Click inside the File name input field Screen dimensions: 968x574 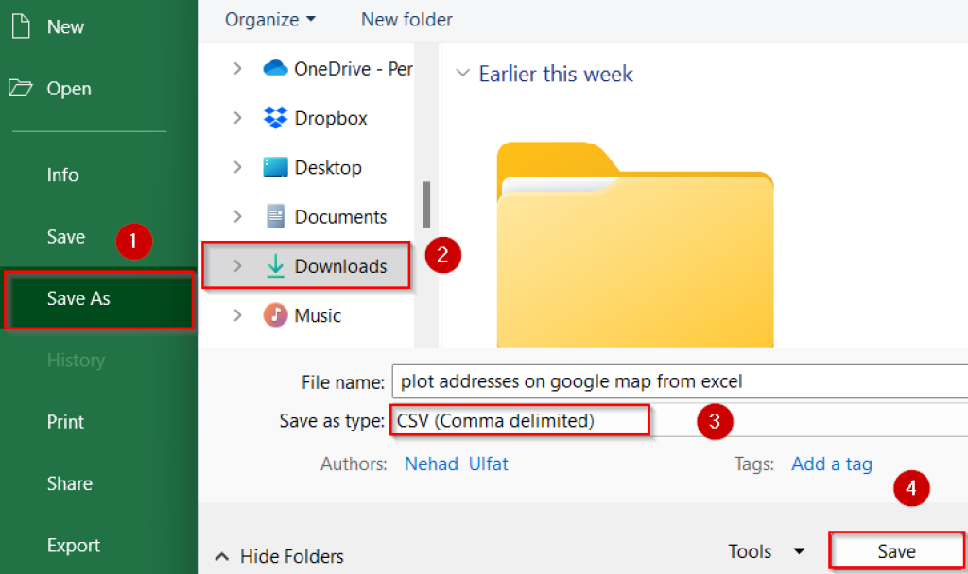pyautogui.click(x=614, y=381)
